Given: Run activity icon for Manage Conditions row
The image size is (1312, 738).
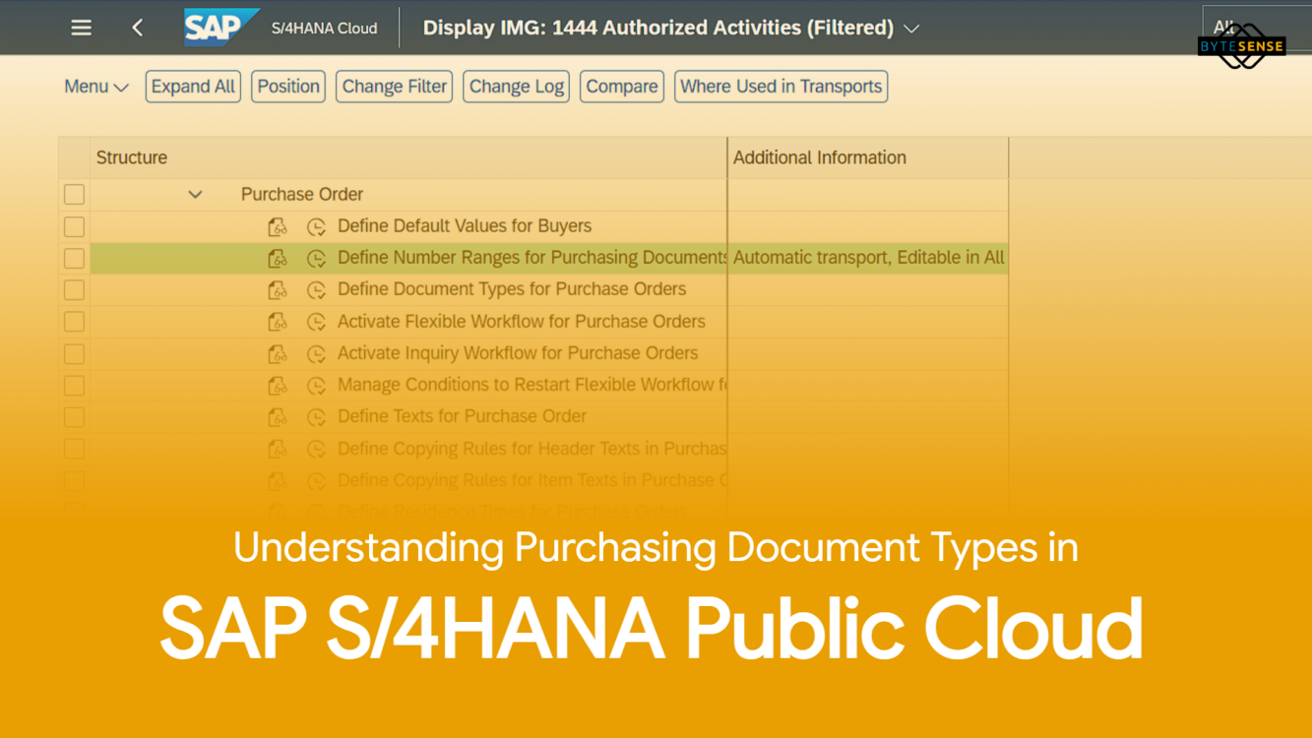Looking at the screenshot, I should click(x=316, y=385).
